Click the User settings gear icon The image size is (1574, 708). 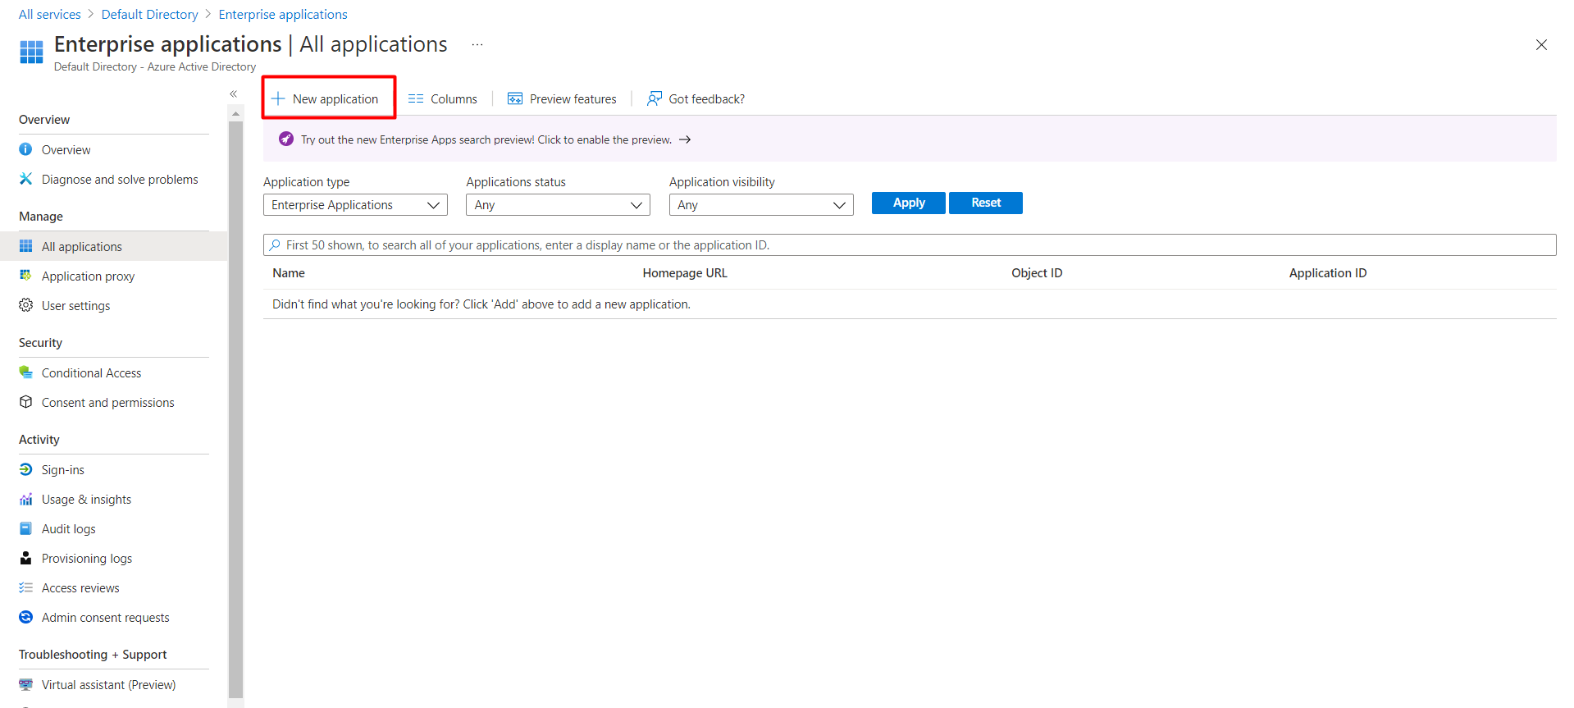[x=26, y=305]
